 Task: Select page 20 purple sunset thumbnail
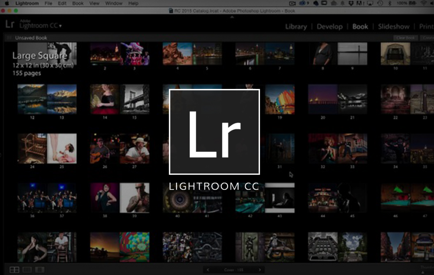tap(323, 99)
